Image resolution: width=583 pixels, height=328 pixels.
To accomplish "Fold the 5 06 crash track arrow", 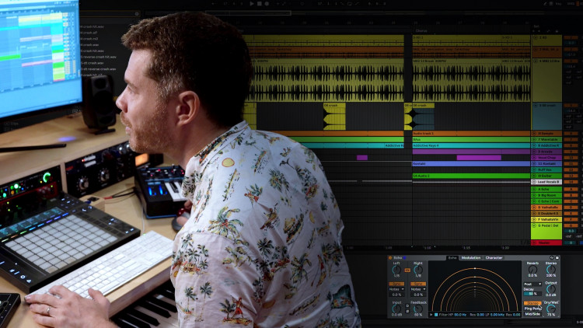I will click(535, 106).
